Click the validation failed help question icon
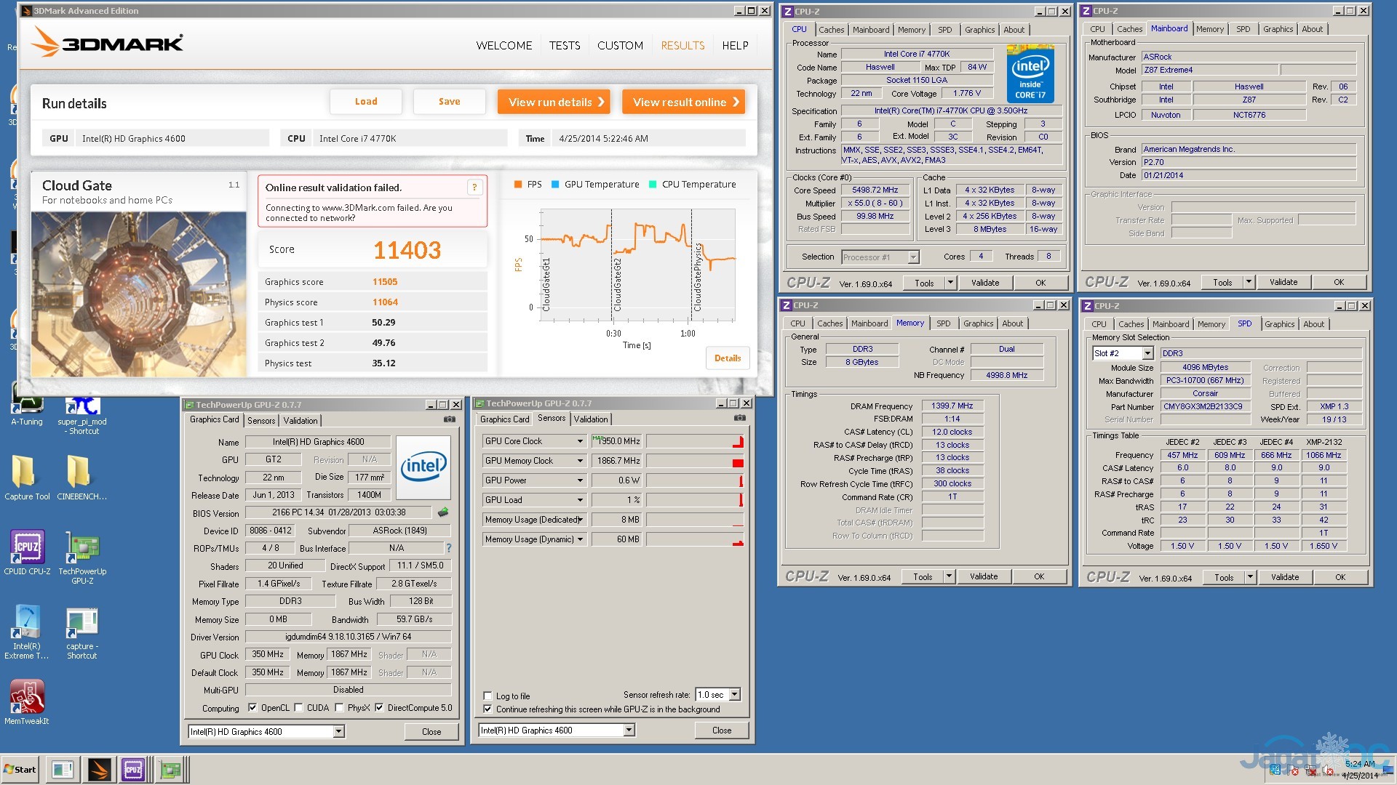 [x=474, y=188]
